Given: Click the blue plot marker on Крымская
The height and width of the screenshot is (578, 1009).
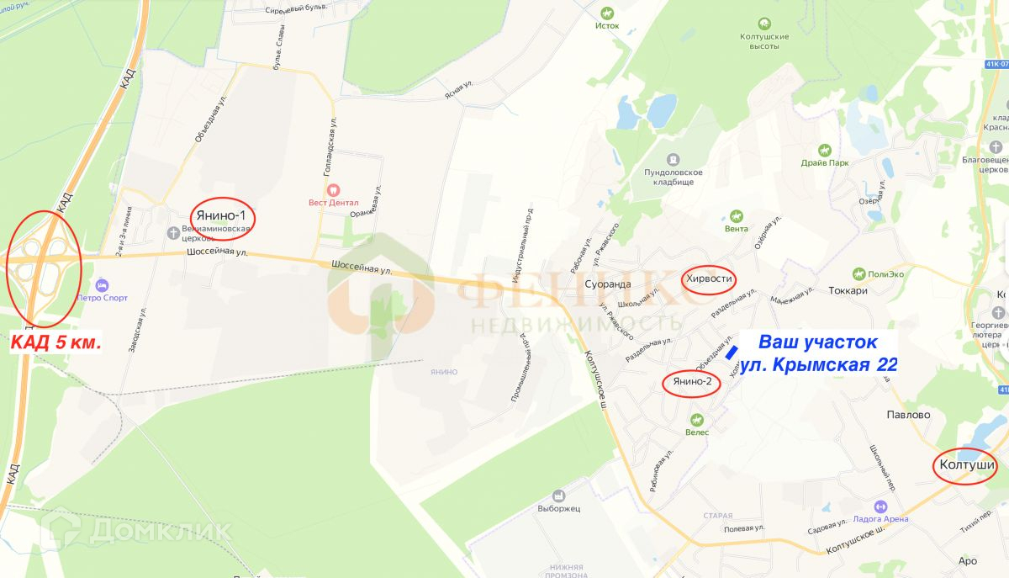Looking at the screenshot, I should (x=732, y=353).
